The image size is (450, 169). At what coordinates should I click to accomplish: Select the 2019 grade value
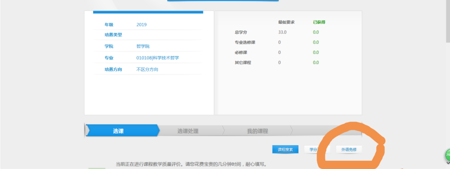(141, 25)
